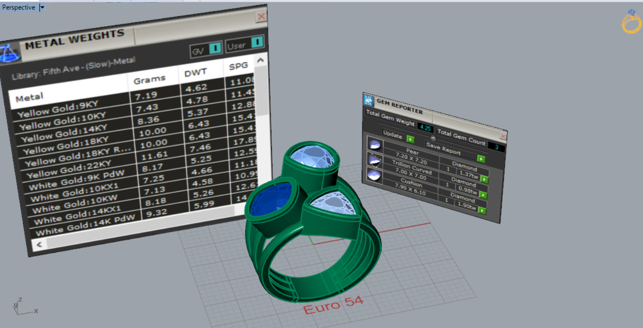
Task: Click the SPG column header
Action: (x=239, y=66)
